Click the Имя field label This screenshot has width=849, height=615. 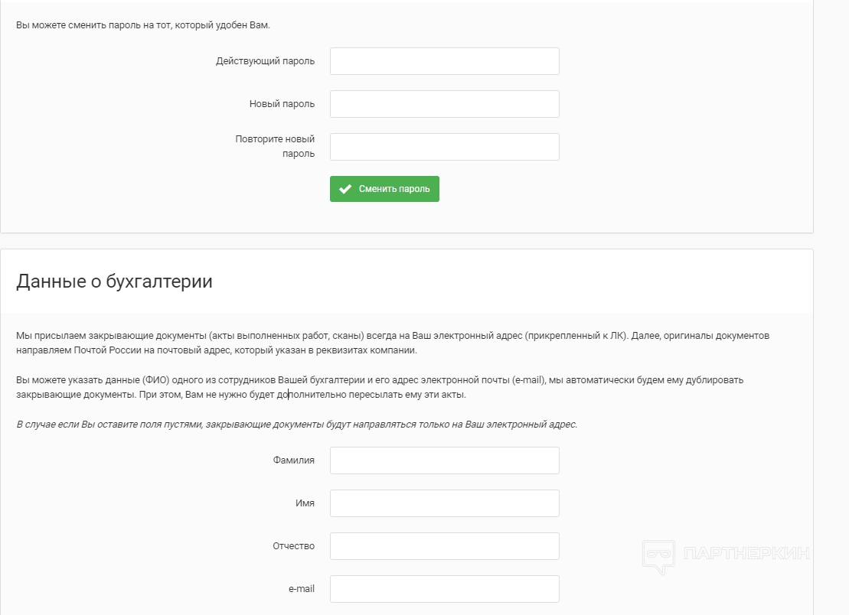point(305,503)
